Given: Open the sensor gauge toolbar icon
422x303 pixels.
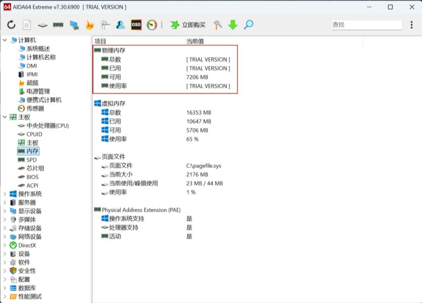Looking at the screenshot, I should (x=152, y=25).
